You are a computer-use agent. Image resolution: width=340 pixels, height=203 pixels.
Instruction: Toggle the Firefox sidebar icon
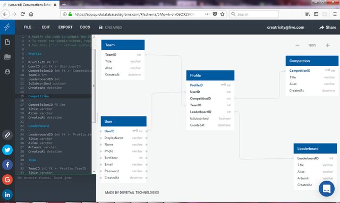tap(316, 14)
